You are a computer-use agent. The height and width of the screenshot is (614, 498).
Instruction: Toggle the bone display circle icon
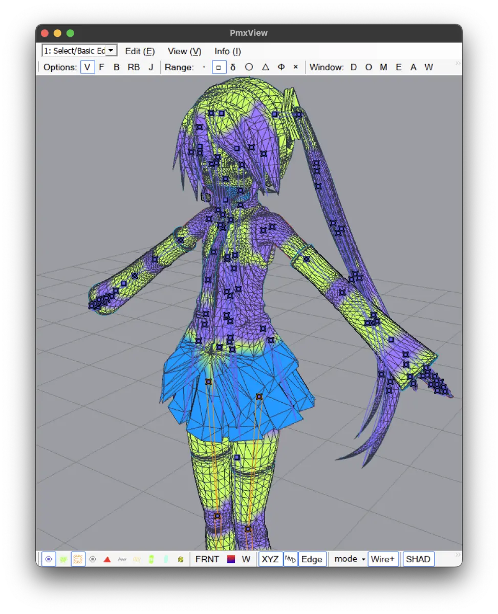click(x=93, y=559)
